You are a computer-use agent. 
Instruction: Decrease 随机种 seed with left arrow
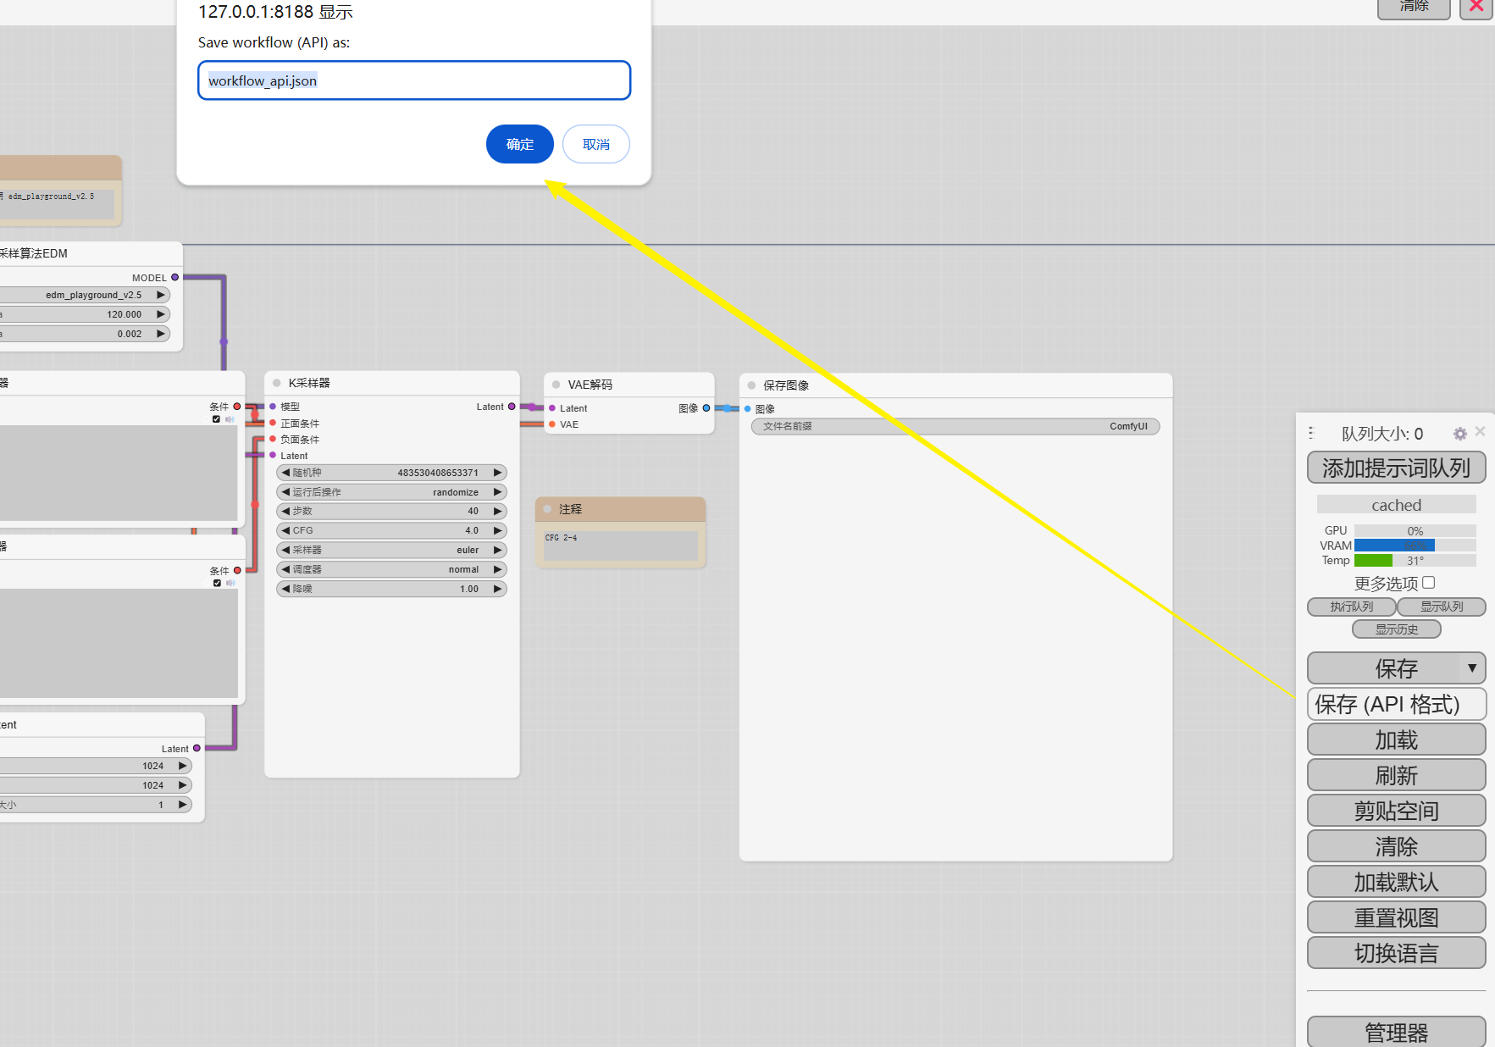pyautogui.click(x=285, y=473)
